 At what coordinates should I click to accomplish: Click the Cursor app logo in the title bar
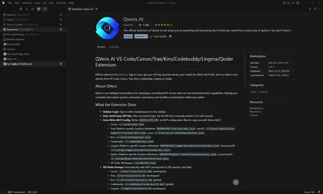click(3, 3)
